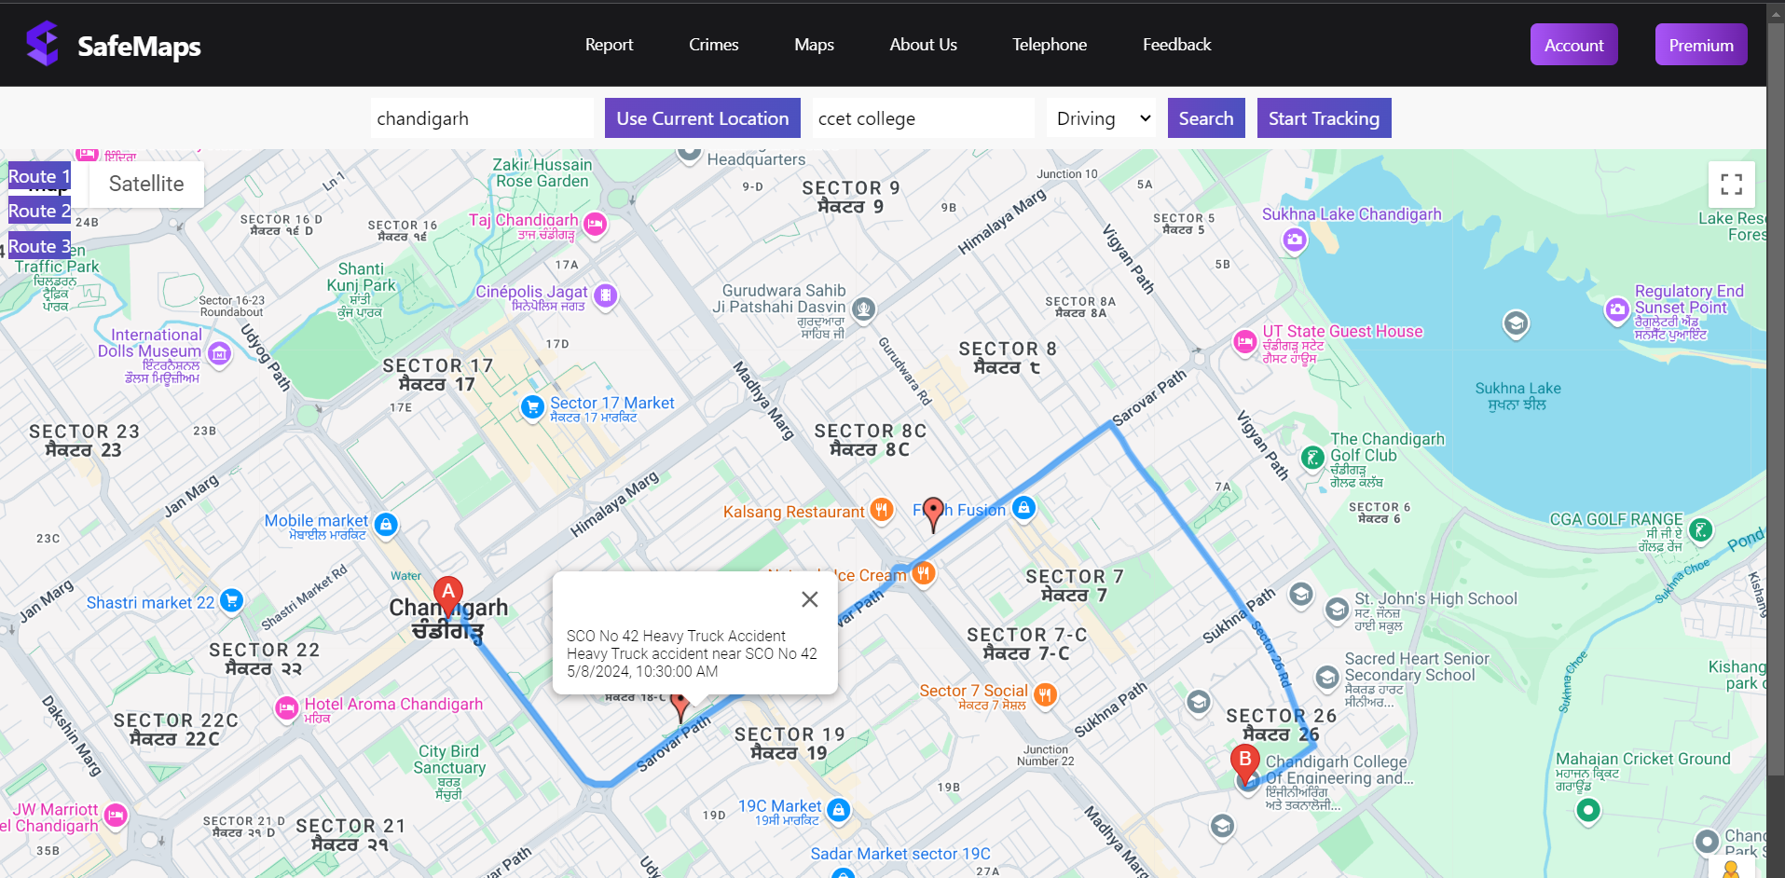Select Route 3

39,246
